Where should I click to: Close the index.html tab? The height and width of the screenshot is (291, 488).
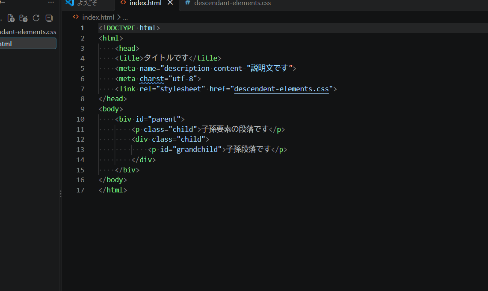[170, 3]
